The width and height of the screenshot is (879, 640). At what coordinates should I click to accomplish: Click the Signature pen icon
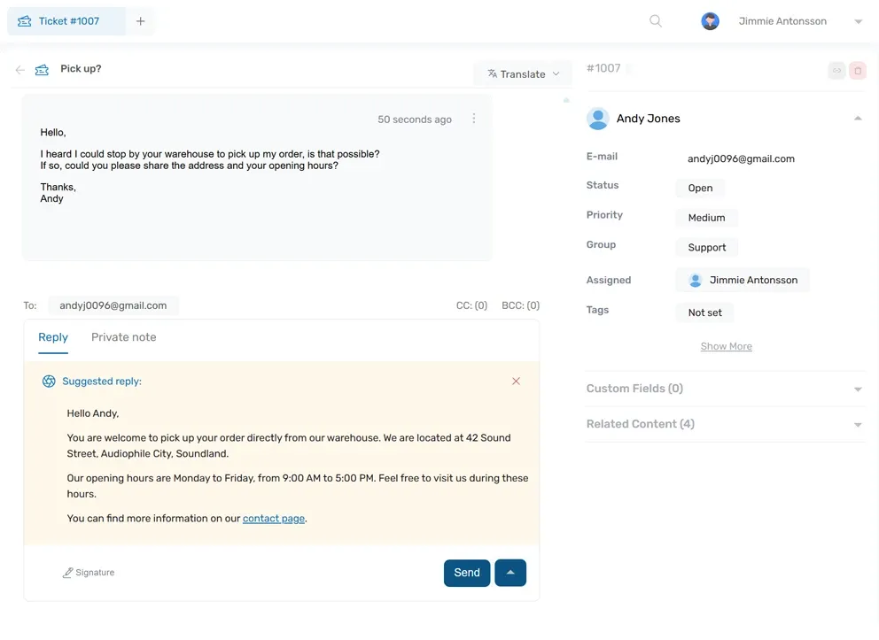67,572
